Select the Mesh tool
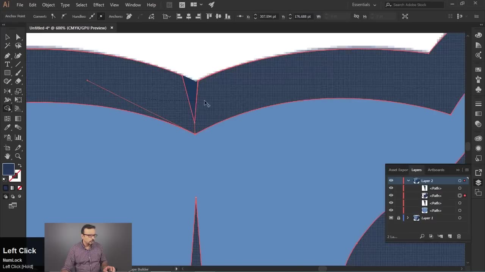Image resolution: width=485 pixels, height=272 pixels. [7, 119]
